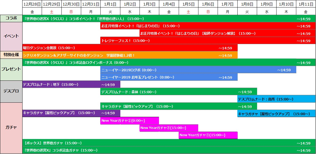This screenshot has width=316, height=154.
Task: Select the コラボ category label
Action: coord(11,19)
